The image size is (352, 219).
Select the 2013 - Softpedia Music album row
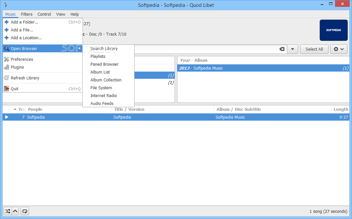click(263, 68)
